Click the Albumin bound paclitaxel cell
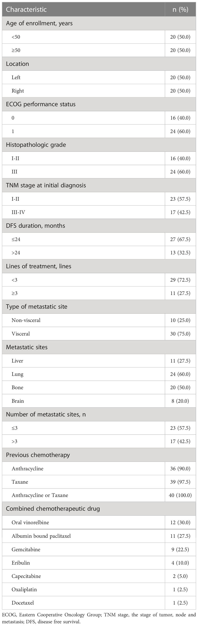The width and height of the screenshot is (198, 626). [x=83, y=536]
